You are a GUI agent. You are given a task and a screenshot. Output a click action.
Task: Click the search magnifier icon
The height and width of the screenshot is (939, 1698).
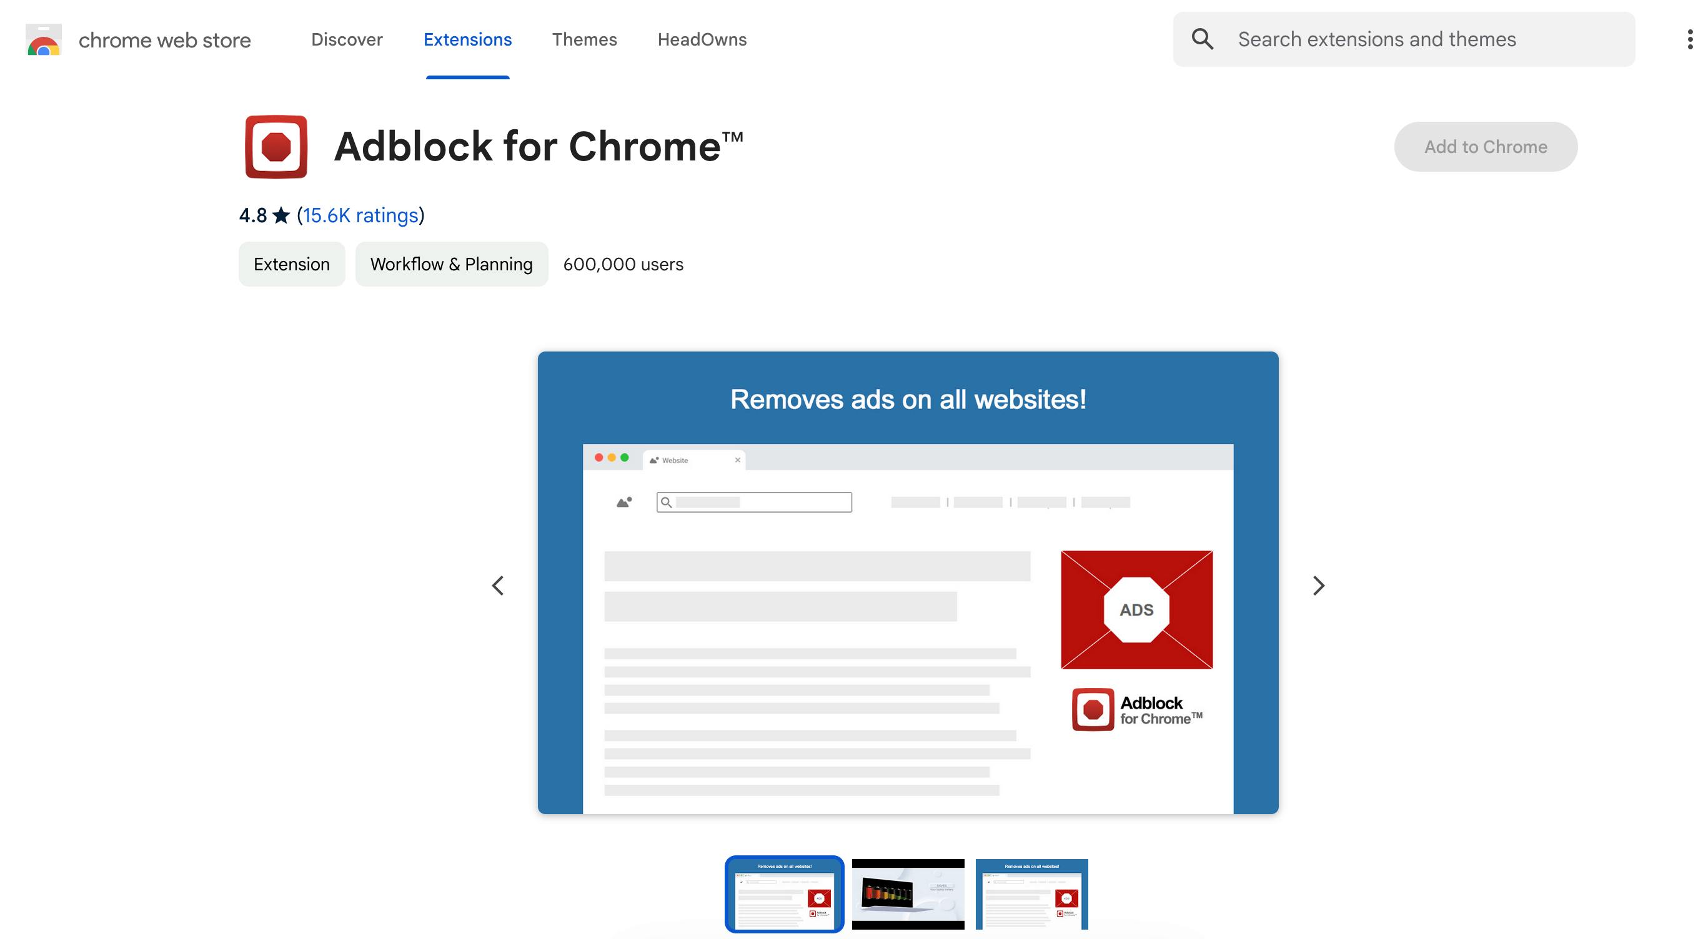(1203, 39)
